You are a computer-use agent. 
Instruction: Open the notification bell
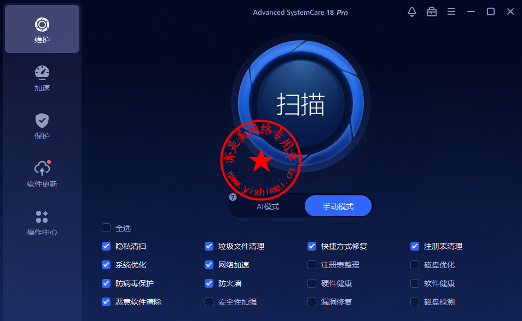pyautogui.click(x=412, y=12)
